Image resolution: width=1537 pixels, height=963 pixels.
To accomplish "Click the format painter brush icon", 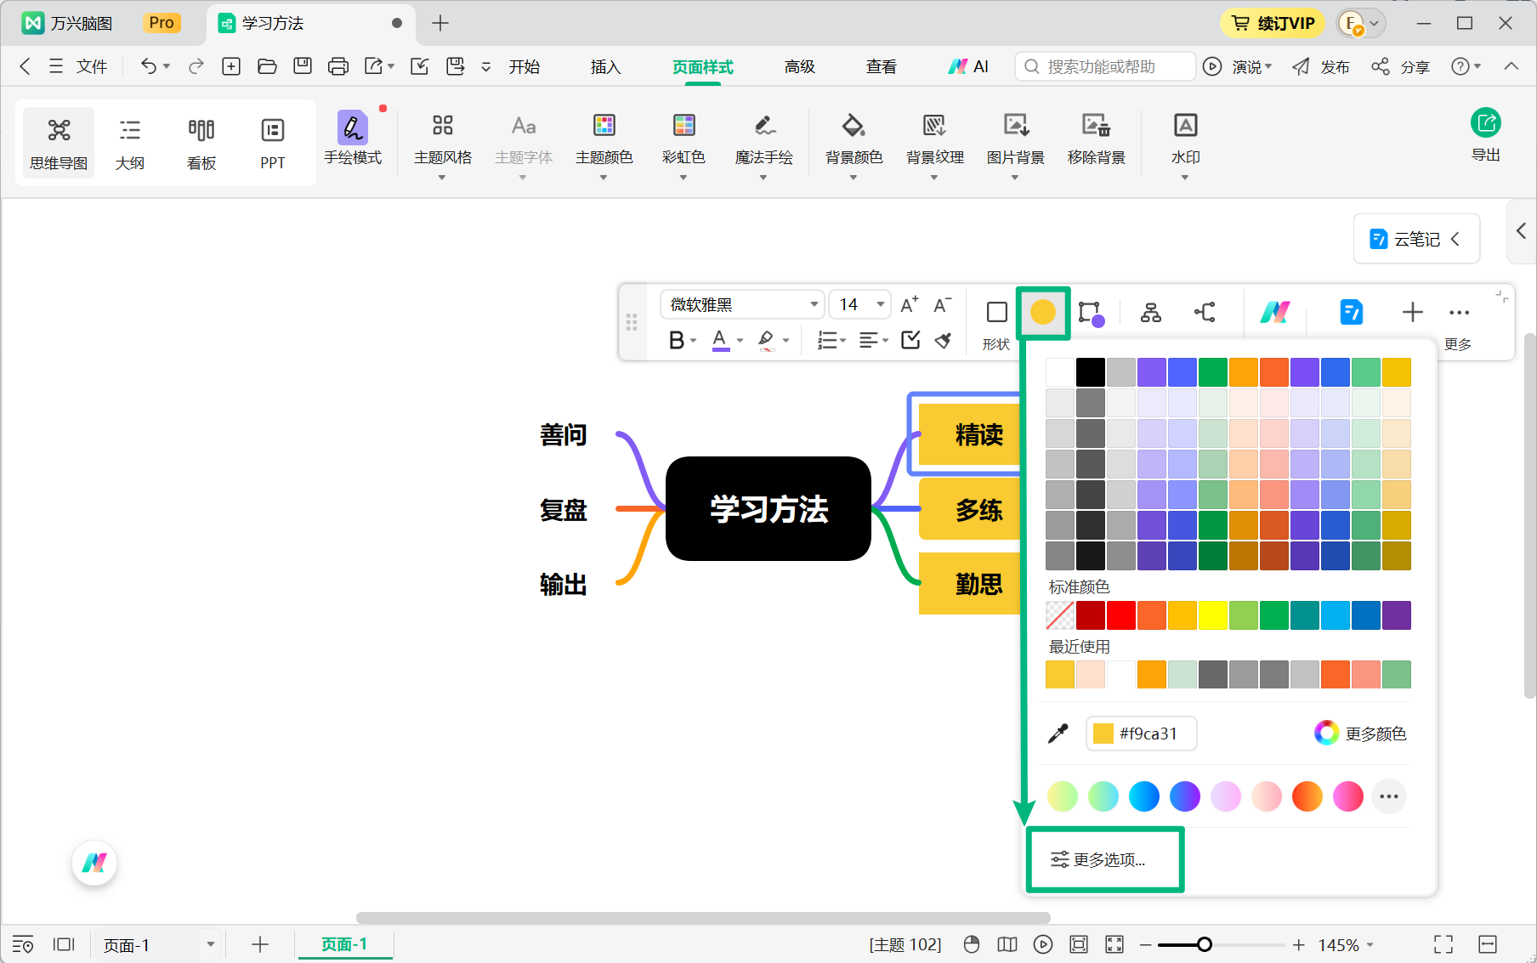I will (943, 340).
